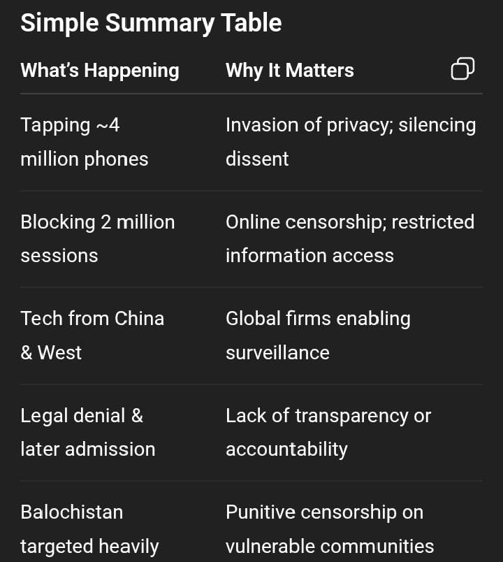Click the "Invasion of privacy; silencing dissent" cell
The image size is (503, 562).
coord(350,142)
